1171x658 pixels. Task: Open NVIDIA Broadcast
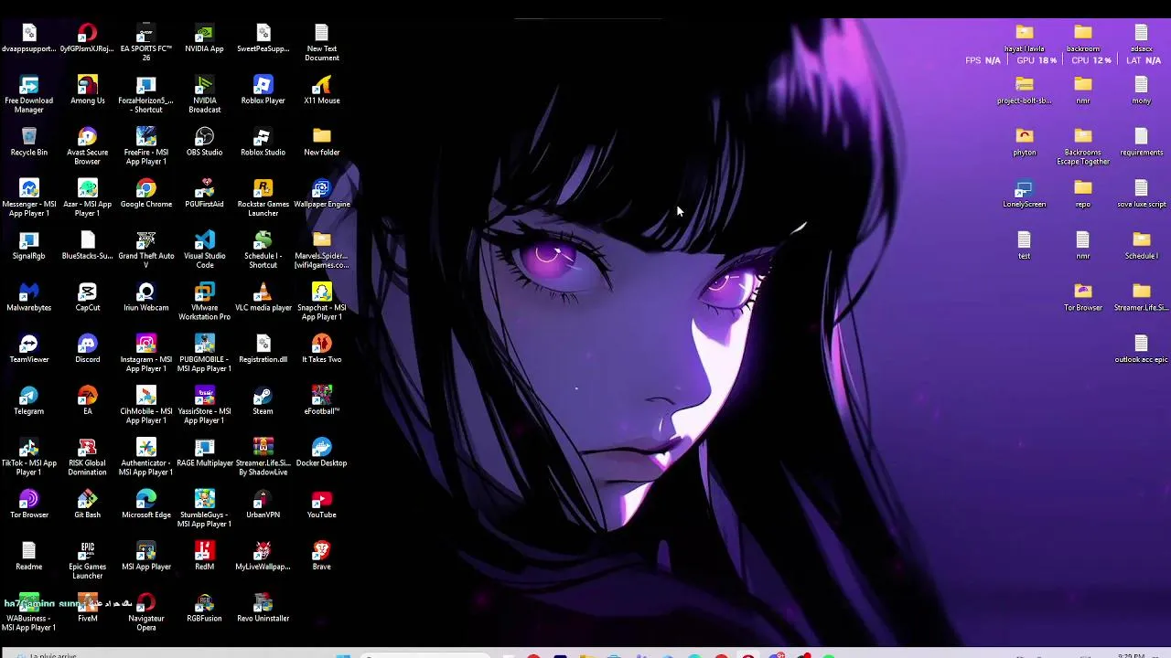tap(204, 95)
